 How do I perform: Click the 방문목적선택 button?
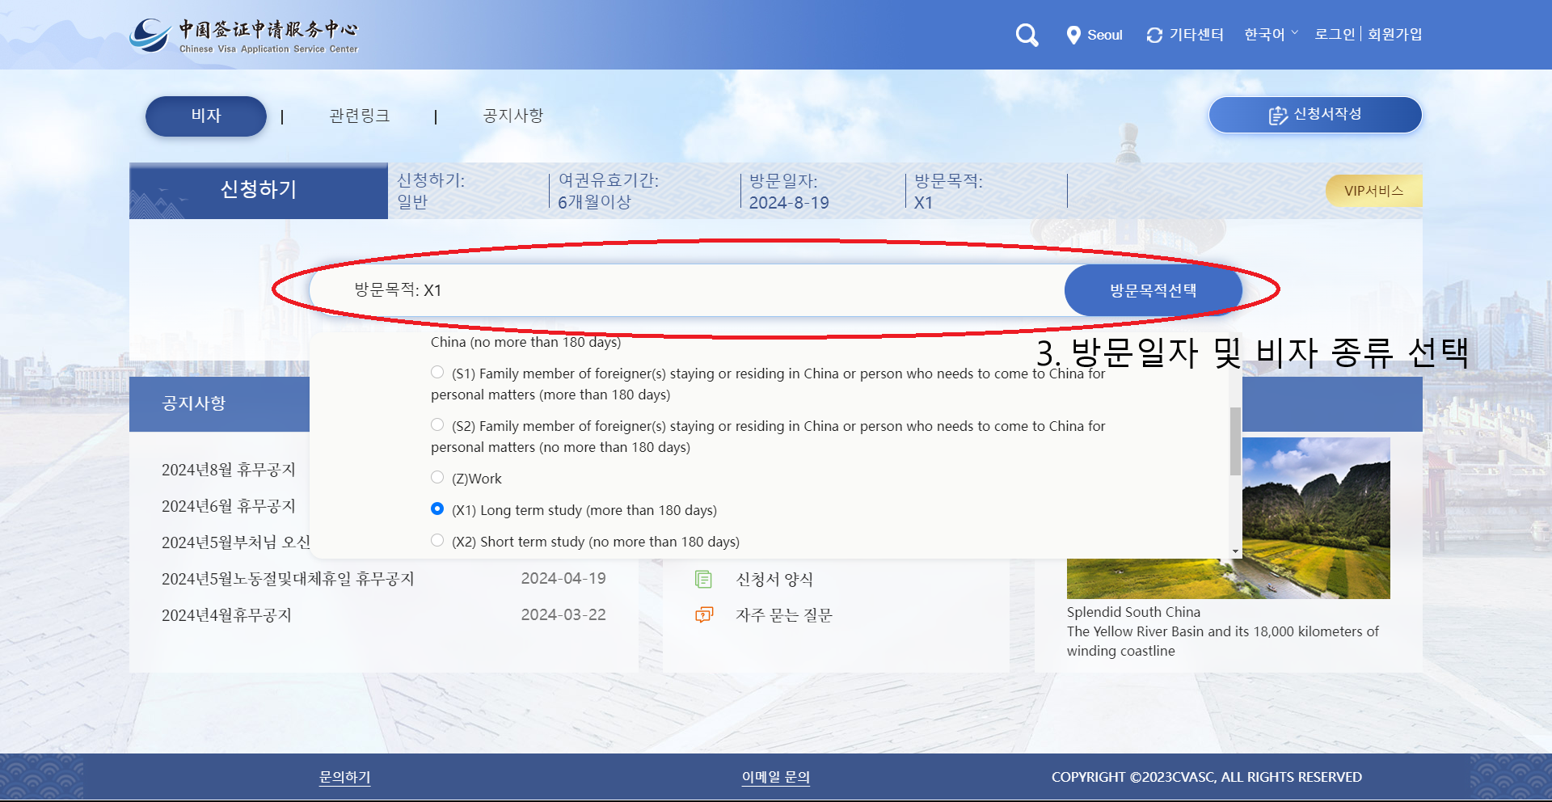1153,289
